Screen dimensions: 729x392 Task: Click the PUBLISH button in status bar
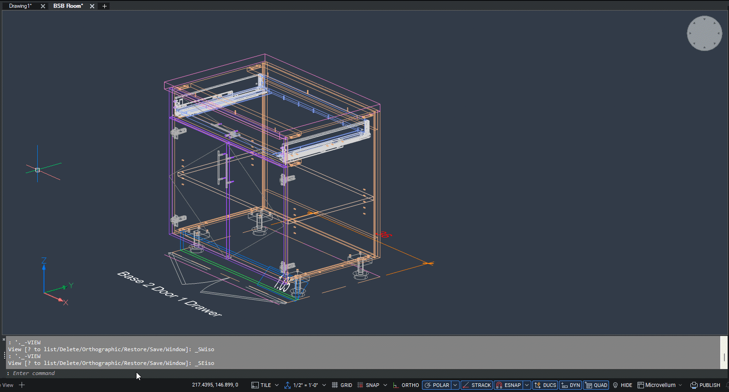pyautogui.click(x=705, y=385)
